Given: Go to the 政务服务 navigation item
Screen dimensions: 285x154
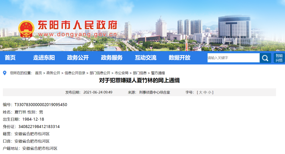Looking at the screenshot, I should click(112, 58).
